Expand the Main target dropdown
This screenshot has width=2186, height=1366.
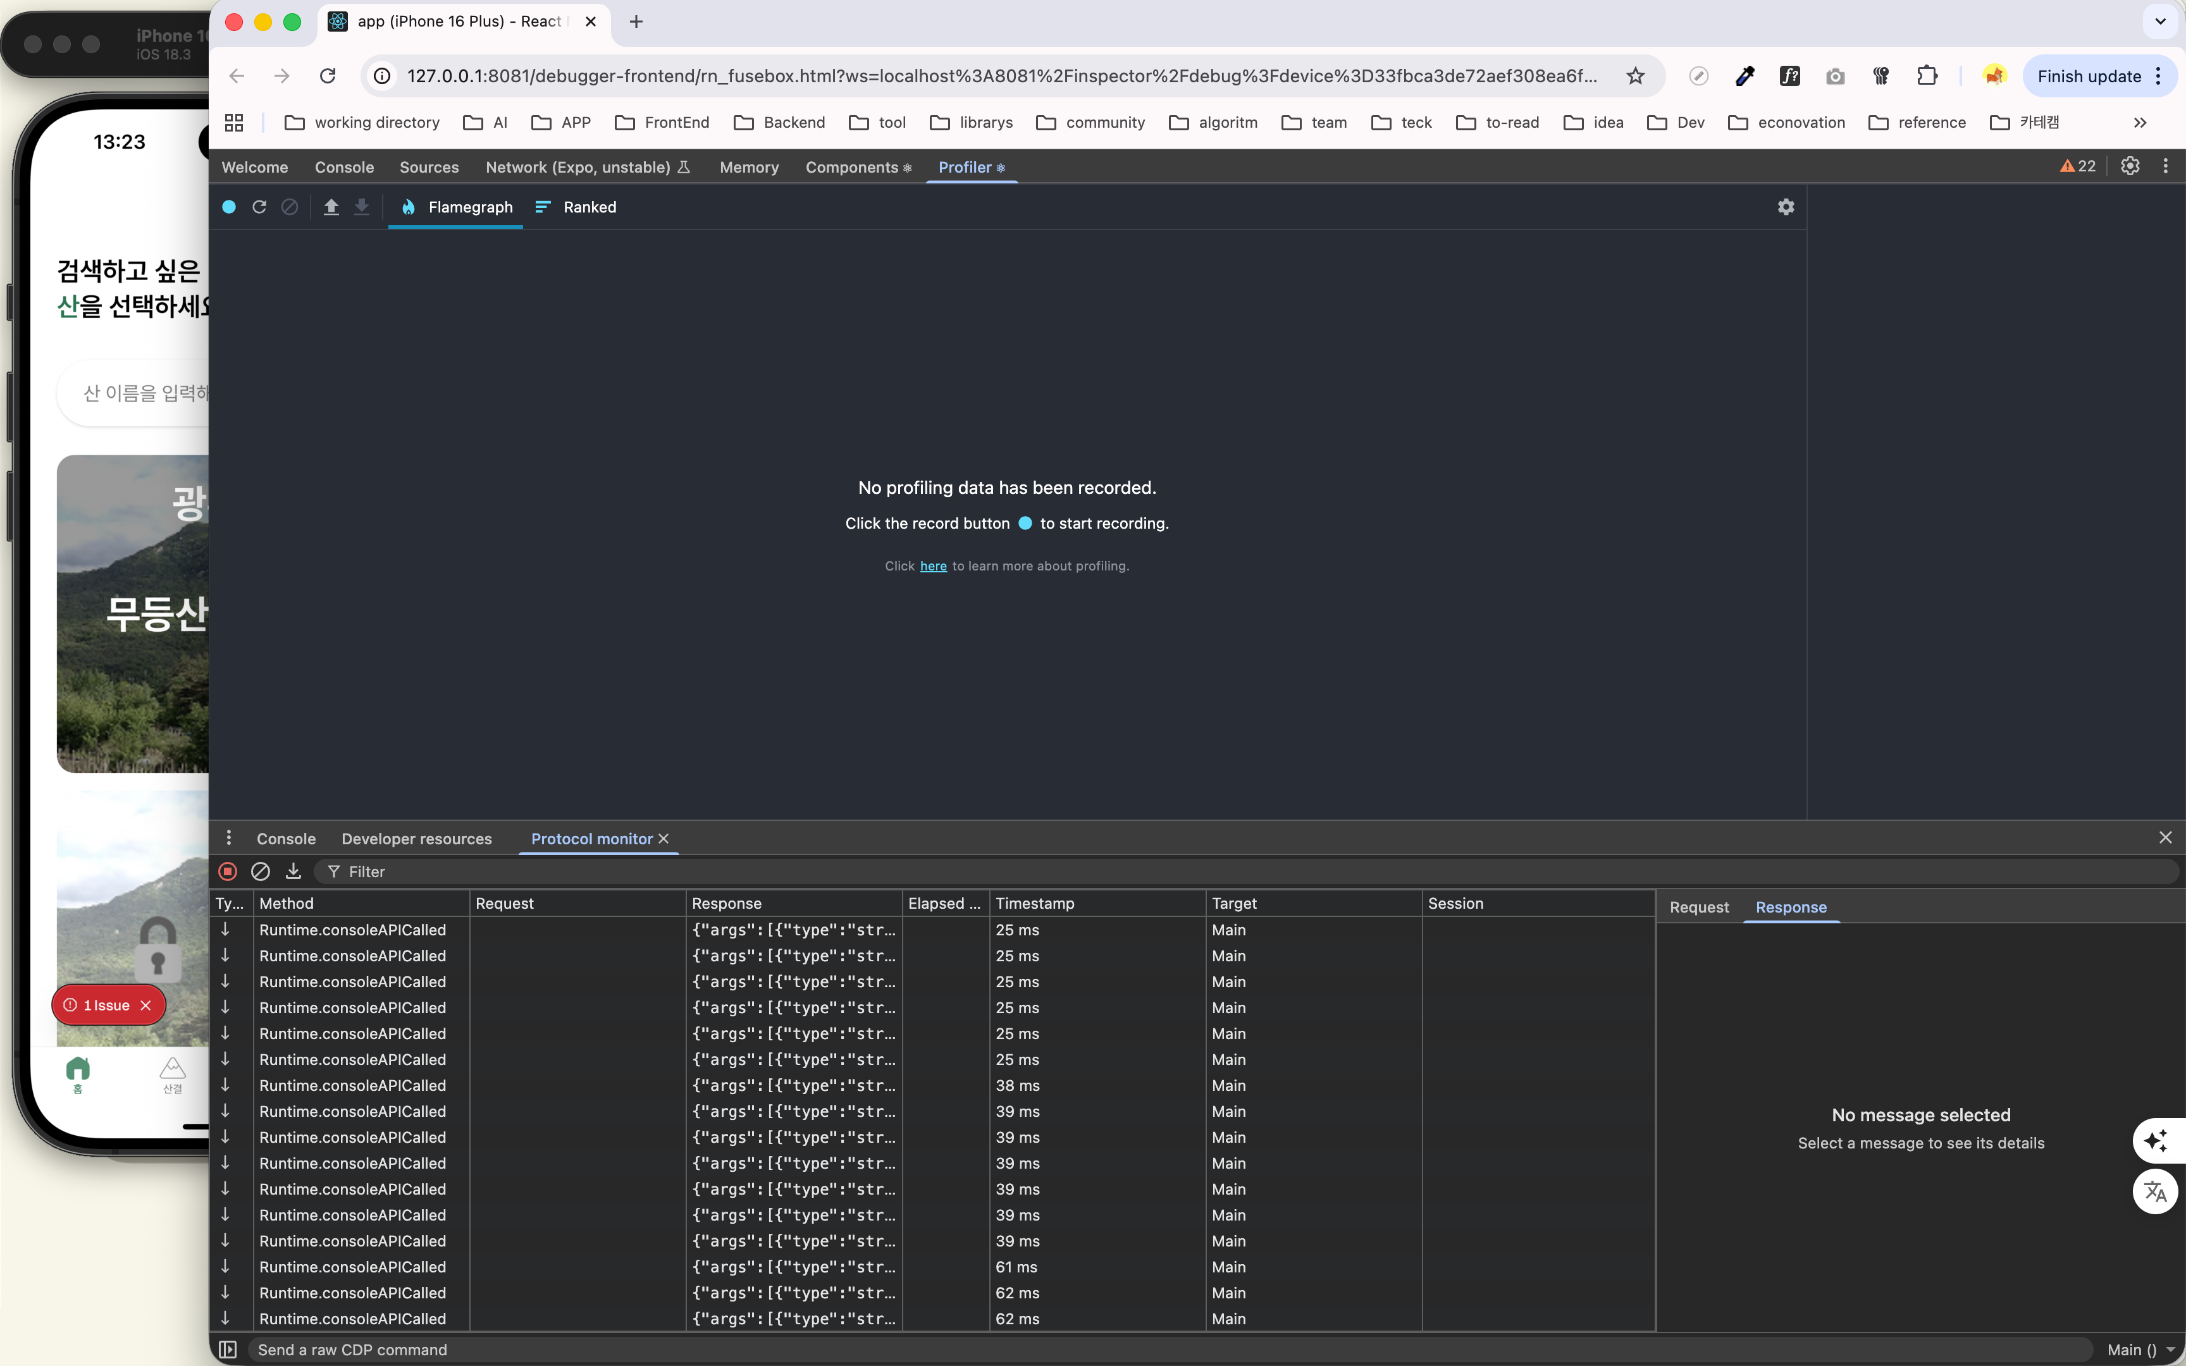click(2140, 1349)
